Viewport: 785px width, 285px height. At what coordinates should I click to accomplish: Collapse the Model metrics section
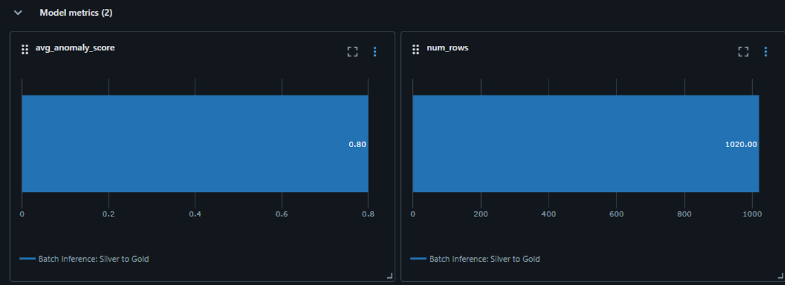pos(18,13)
